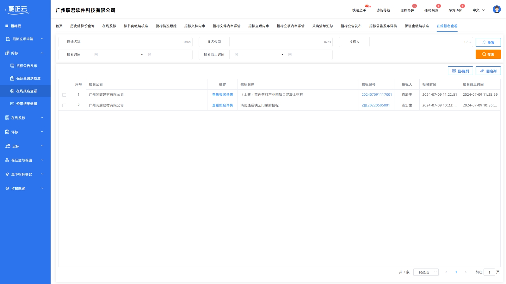Expand the 定标 menu
The width and height of the screenshot is (506, 284).
tap(42, 146)
